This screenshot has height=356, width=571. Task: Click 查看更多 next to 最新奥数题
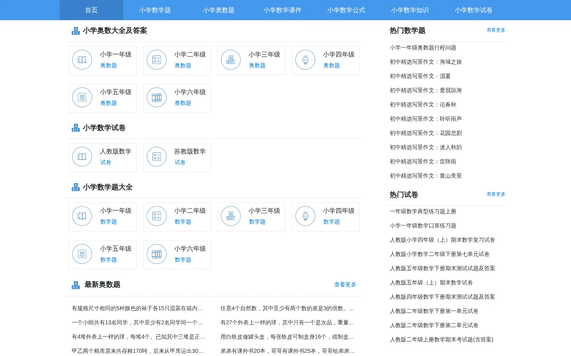(345, 285)
